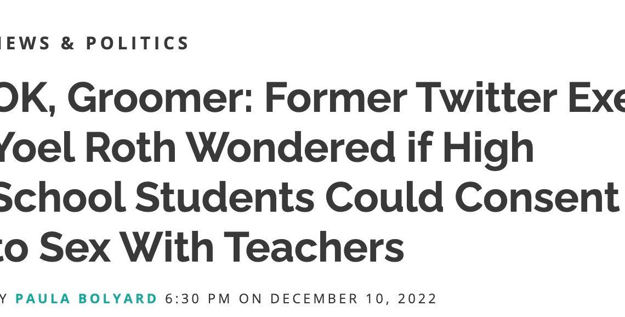Viewport: 625px width, 317px height.
Task: Open the News & Politics category link
Action: (x=94, y=43)
